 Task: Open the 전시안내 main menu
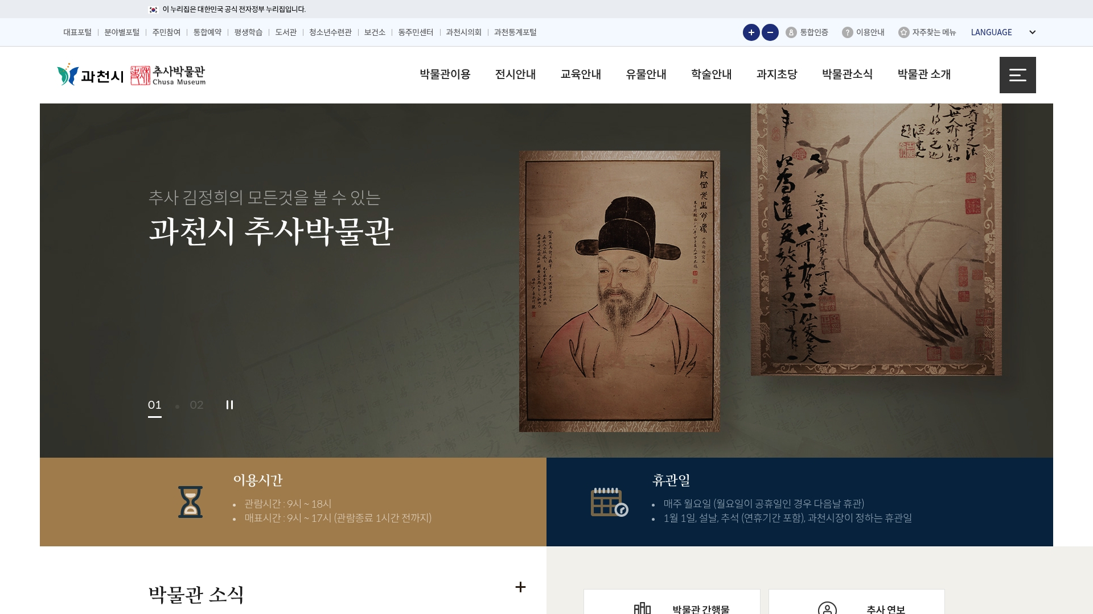coord(515,74)
